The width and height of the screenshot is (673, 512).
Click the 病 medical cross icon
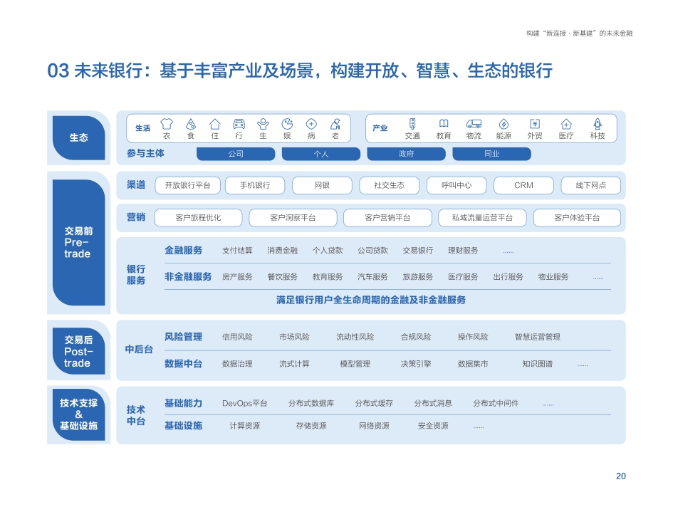click(x=310, y=122)
